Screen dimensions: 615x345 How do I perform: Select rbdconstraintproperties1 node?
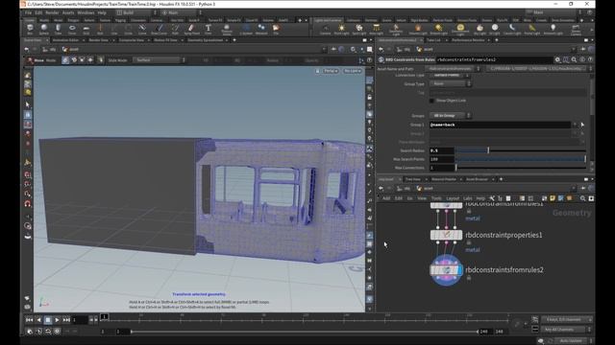tap(446, 235)
